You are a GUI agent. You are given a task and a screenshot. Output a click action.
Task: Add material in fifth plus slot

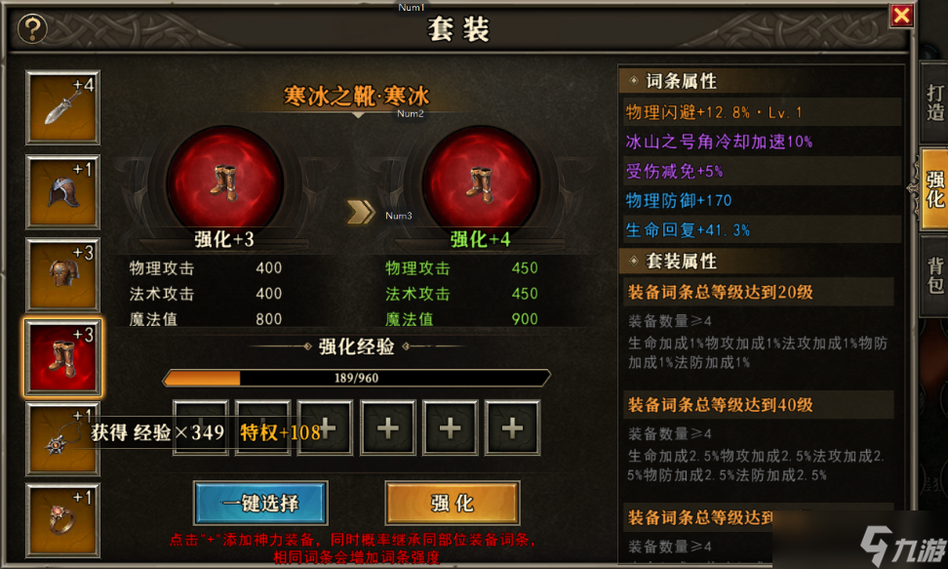coord(450,427)
